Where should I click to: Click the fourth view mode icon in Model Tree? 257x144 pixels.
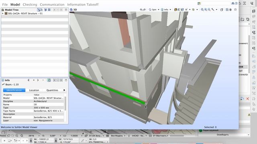[x=49, y=10]
